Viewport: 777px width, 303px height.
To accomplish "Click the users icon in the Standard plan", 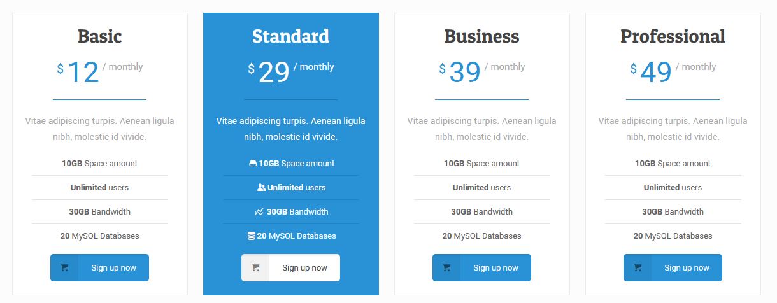I will coord(261,188).
